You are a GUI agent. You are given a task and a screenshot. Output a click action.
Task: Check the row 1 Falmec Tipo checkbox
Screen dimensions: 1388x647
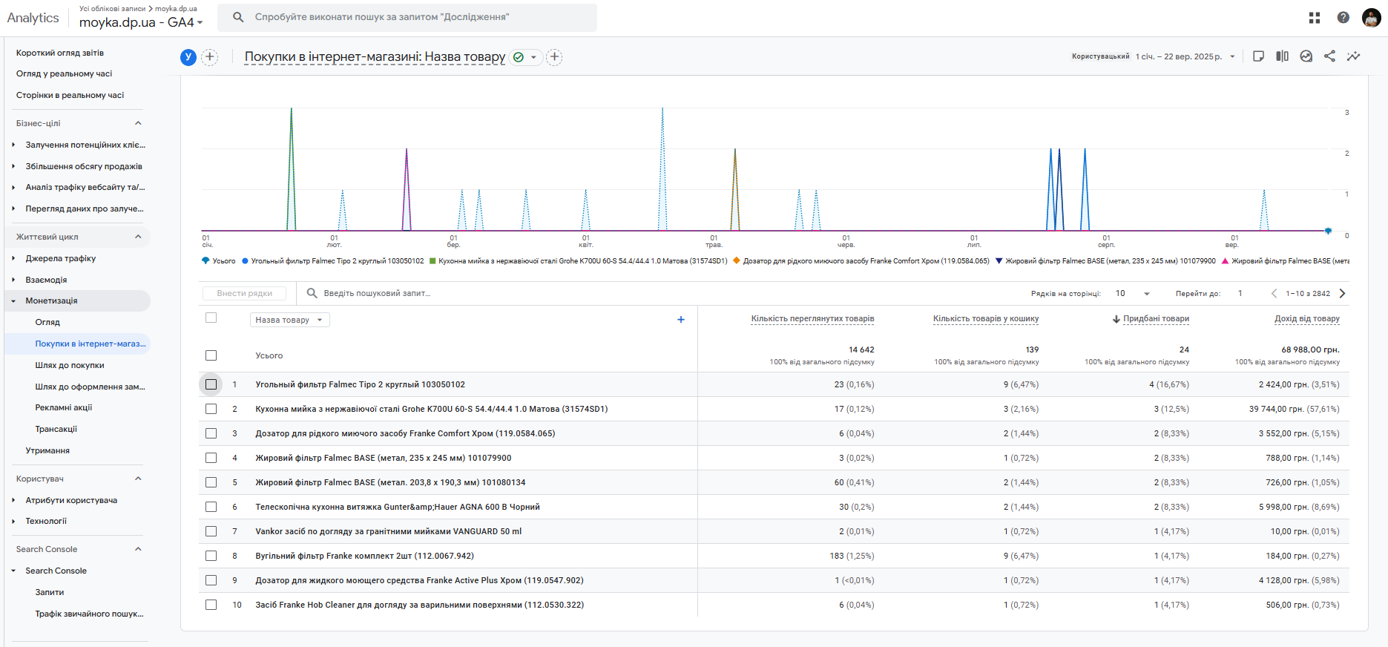point(211,384)
